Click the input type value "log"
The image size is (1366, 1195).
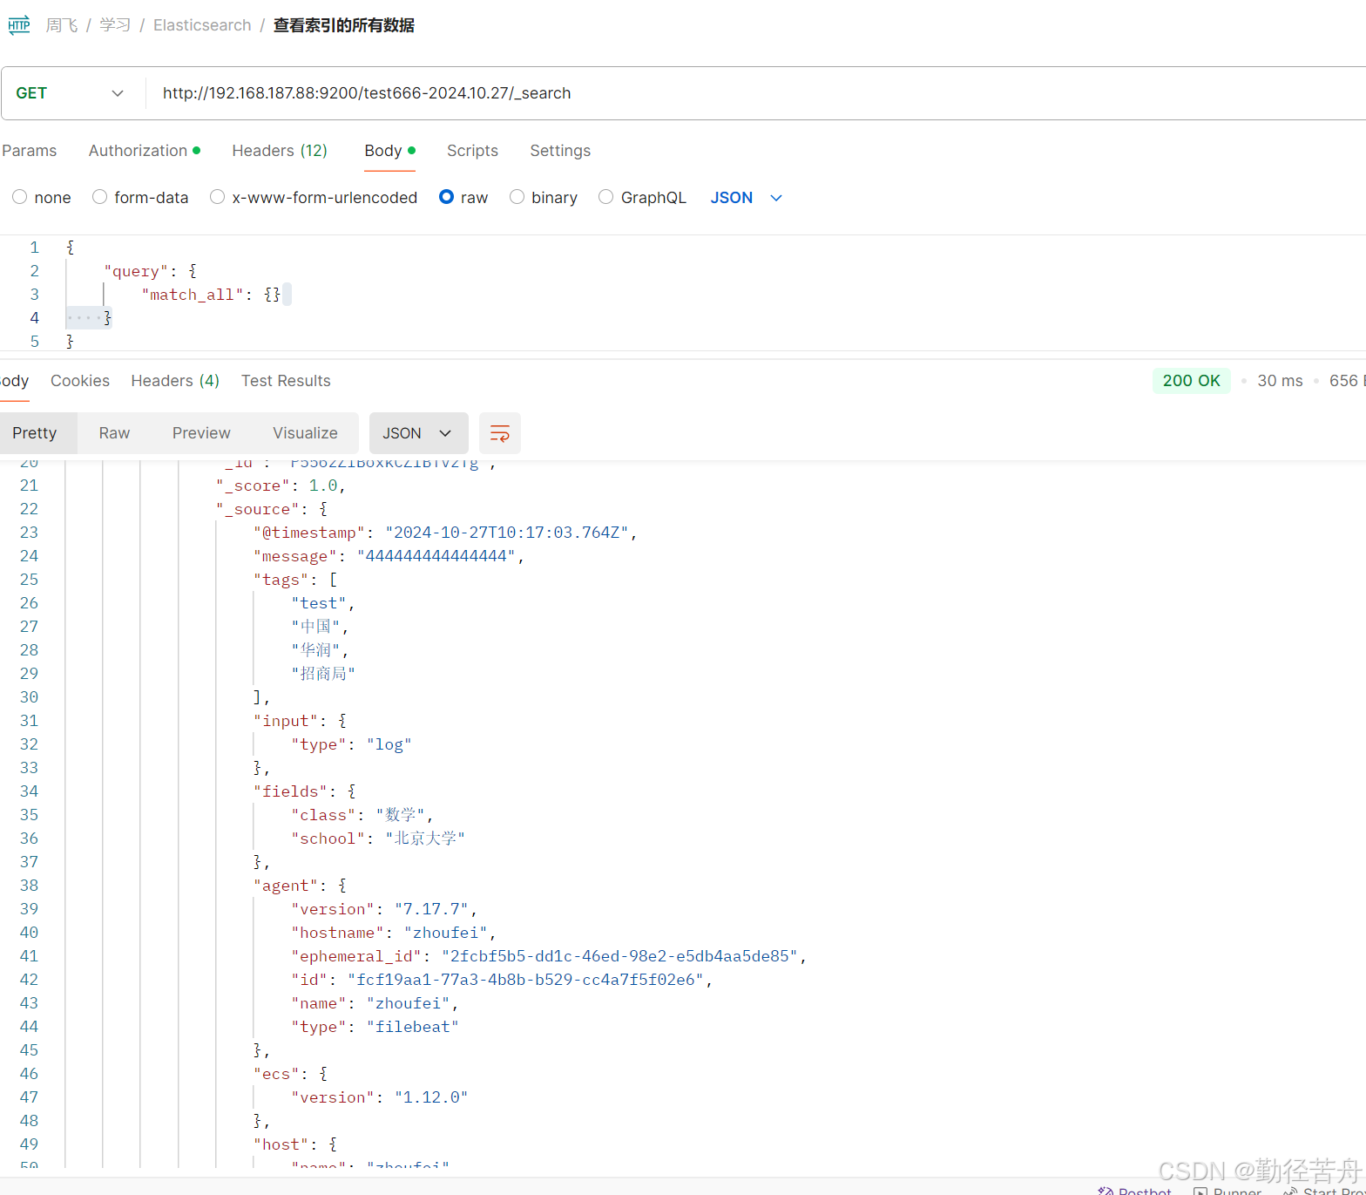389,744
